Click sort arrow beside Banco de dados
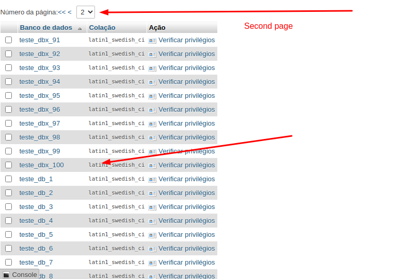399x279 pixels. click(x=79, y=28)
